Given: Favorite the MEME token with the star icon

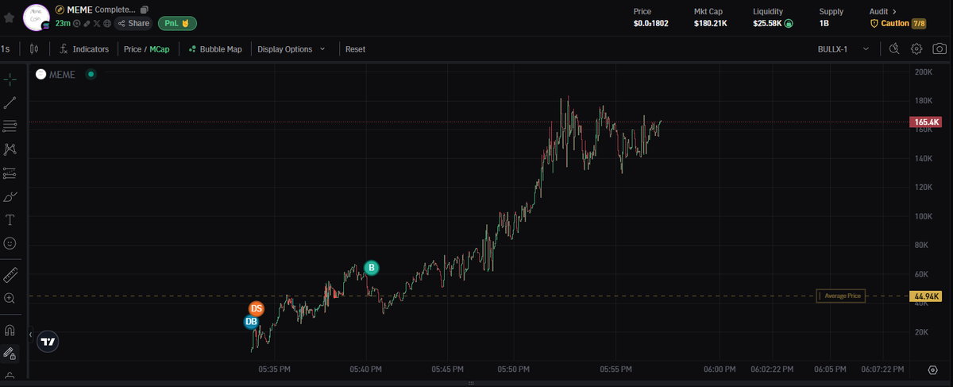Looking at the screenshot, I should 10,17.
